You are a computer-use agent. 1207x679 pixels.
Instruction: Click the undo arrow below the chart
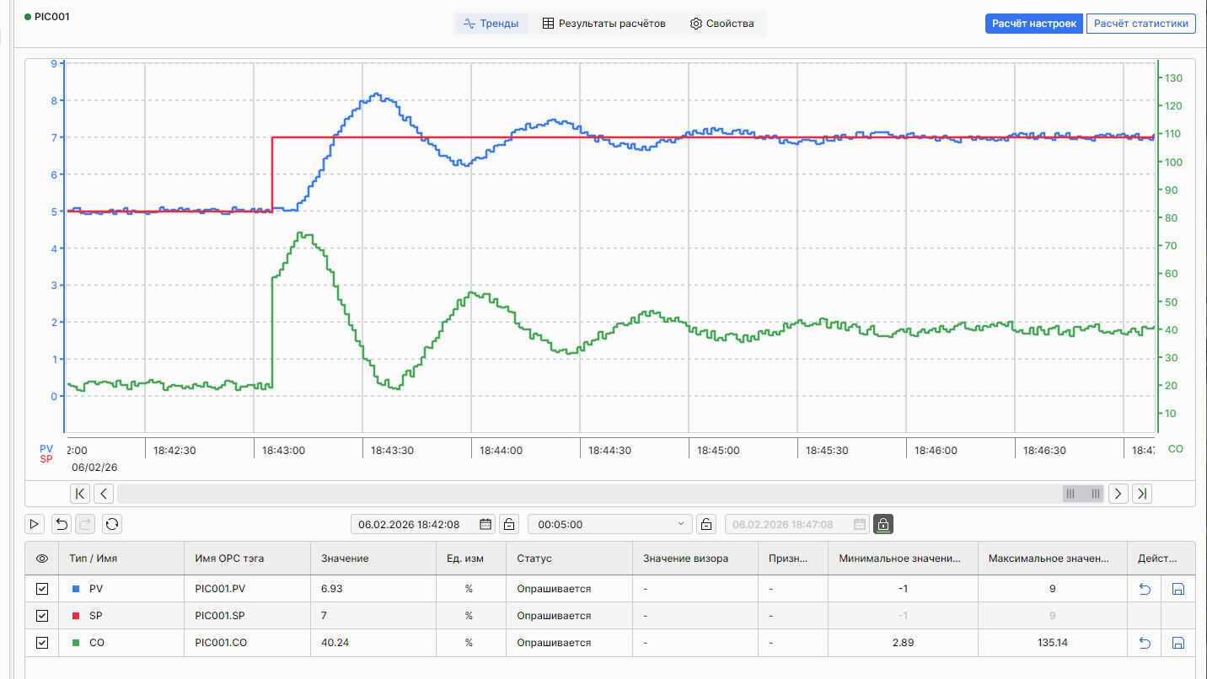[62, 524]
